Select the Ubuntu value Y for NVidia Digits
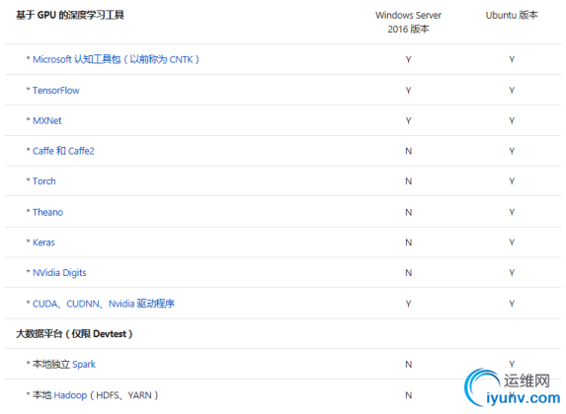 click(x=512, y=273)
